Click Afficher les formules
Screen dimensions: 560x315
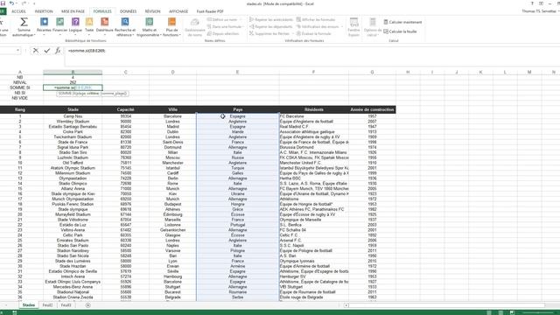point(316,19)
